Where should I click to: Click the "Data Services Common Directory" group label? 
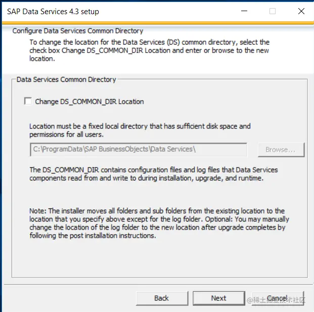click(66, 79)
